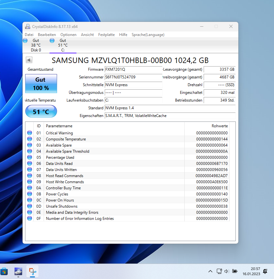Open Snipping Tool from the taskbar
This screenshot has width=274, height=279.
(32, 272)
